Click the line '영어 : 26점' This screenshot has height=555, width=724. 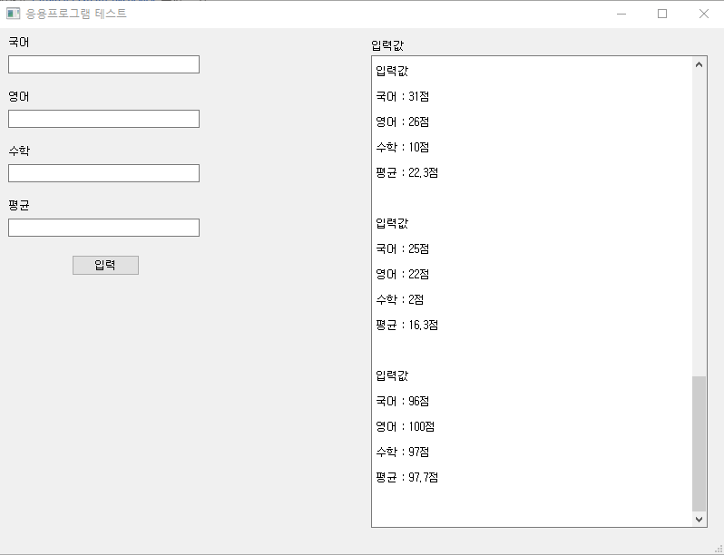click(x=403, y=122)
